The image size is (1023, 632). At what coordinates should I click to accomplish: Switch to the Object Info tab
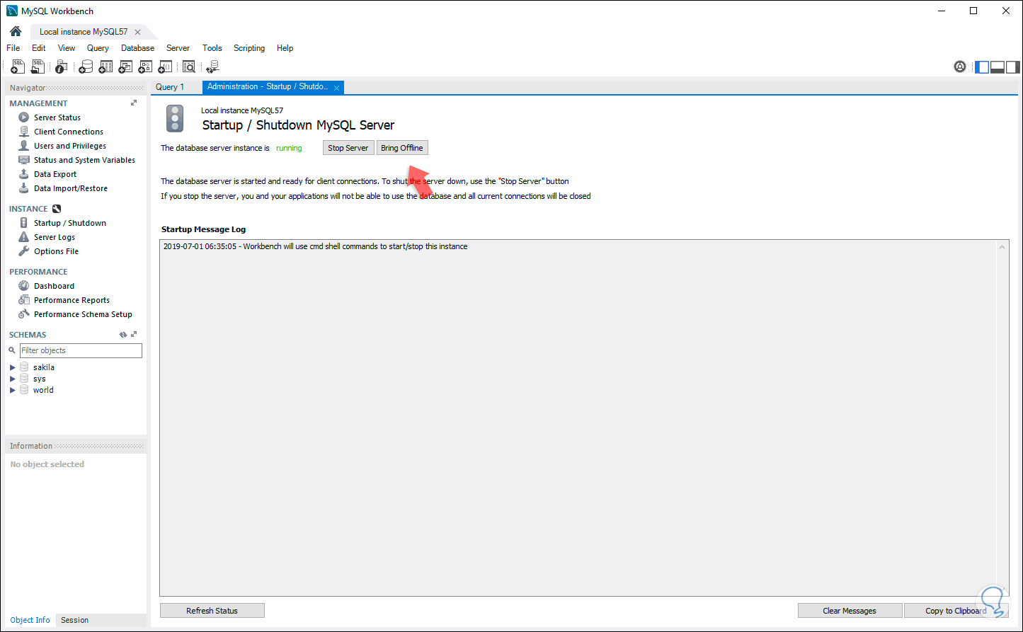click(30, 620)
